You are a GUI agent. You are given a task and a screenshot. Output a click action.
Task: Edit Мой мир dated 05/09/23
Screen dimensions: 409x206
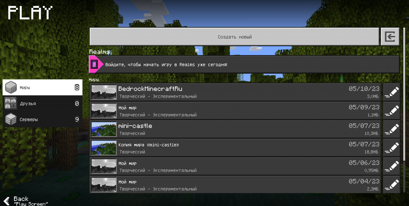[x=392, y=111]
